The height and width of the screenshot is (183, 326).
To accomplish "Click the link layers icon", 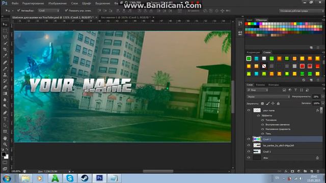I will tap(280, 171).
